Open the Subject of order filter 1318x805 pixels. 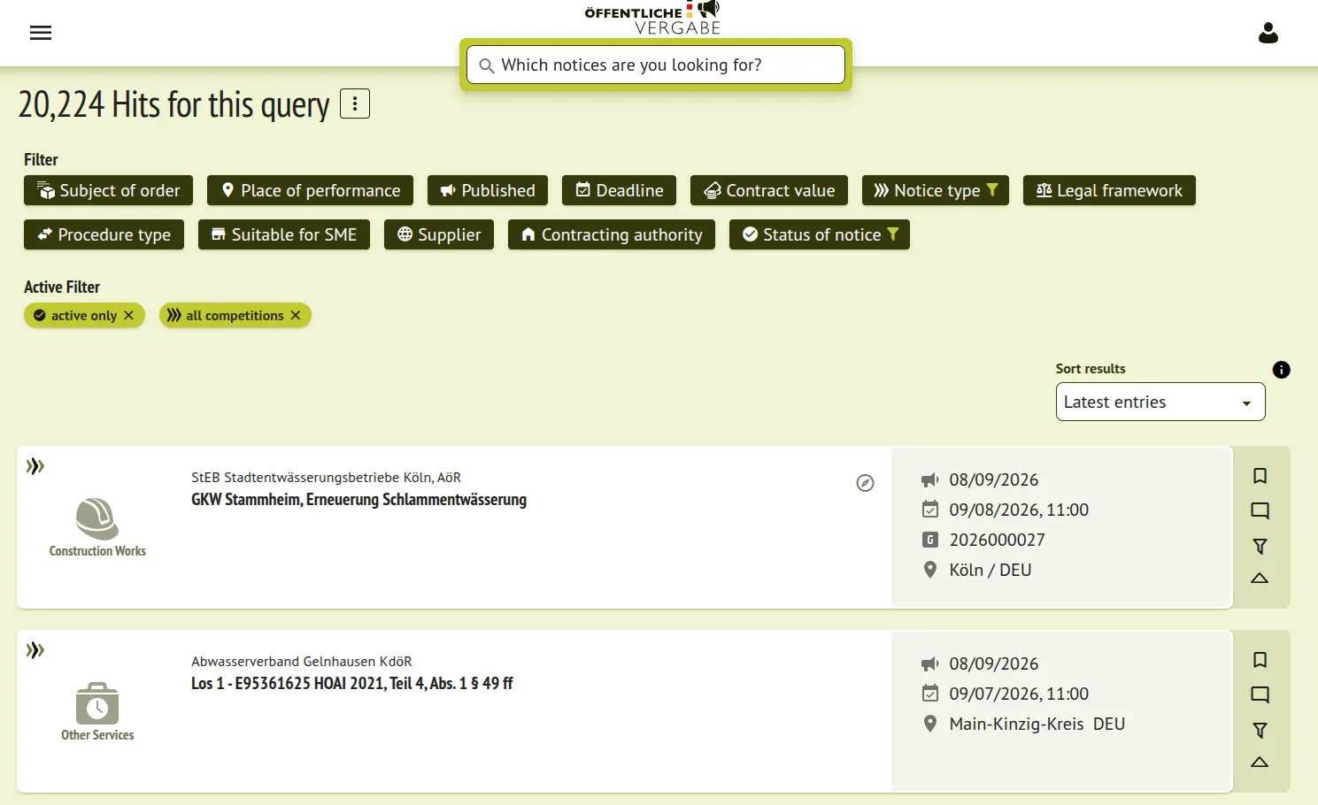(x=108, y=190)
